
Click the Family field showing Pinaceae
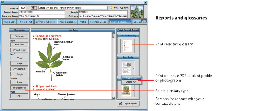103,12
